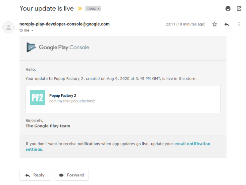Click package name com.rhyshan.popupfactory2
Image resolution: width=246 pixels, height=185 pixels.
pos(72,101)
